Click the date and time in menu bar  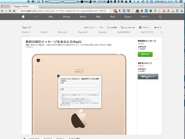pos(163,2)
